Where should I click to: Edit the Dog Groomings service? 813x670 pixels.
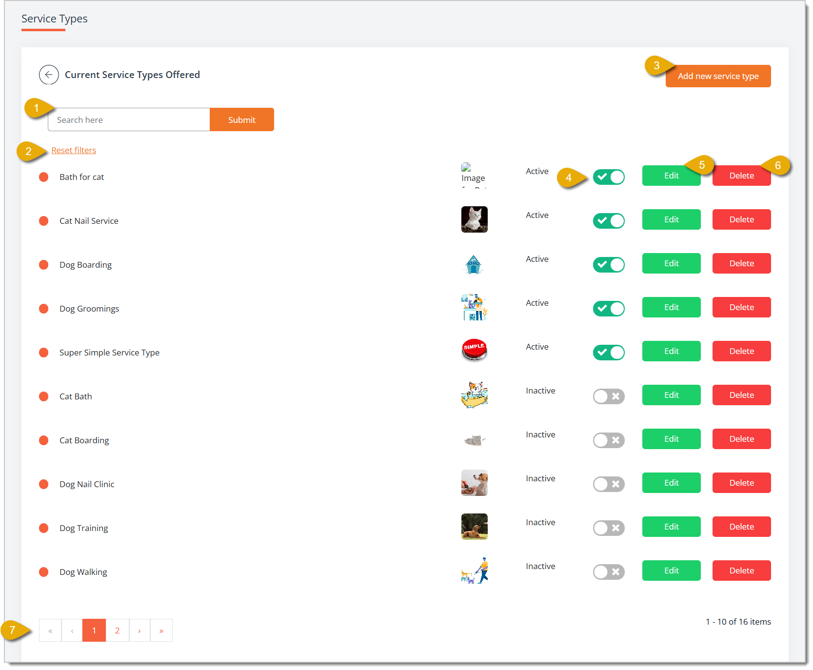click(x=671, y=307)
